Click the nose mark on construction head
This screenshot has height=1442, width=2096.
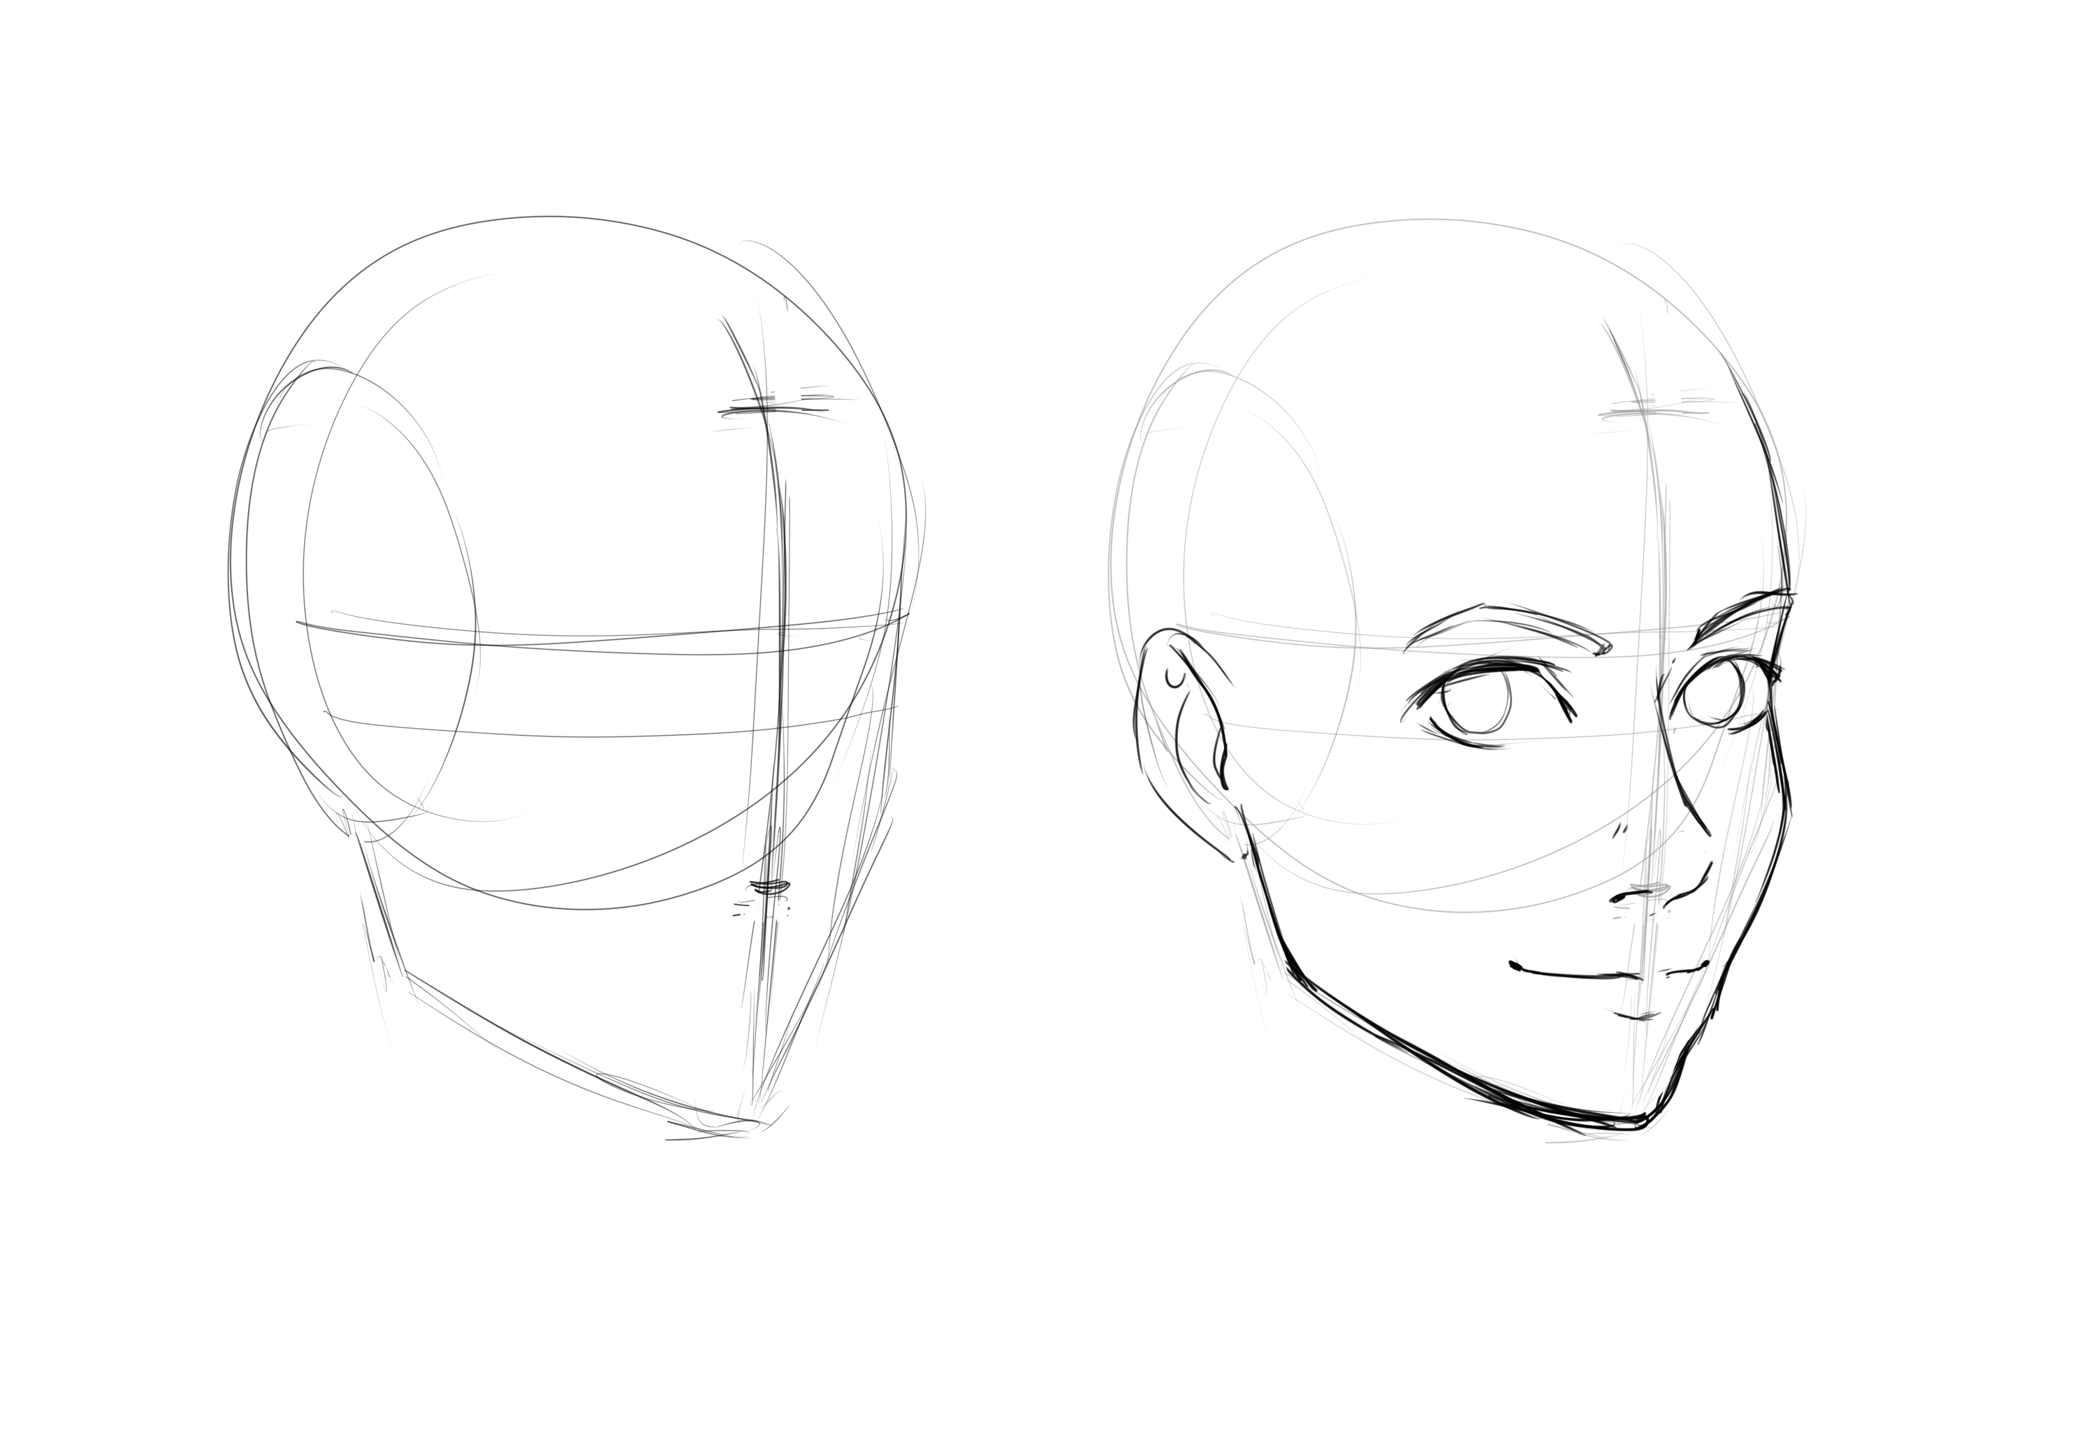coord(770,887)
